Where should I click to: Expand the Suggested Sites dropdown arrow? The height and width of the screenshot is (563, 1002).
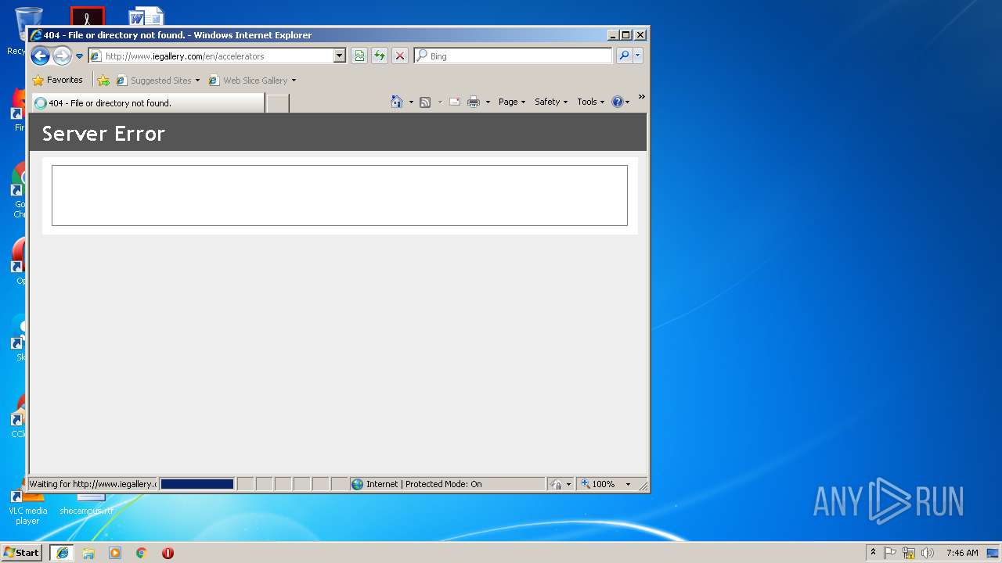197,80
